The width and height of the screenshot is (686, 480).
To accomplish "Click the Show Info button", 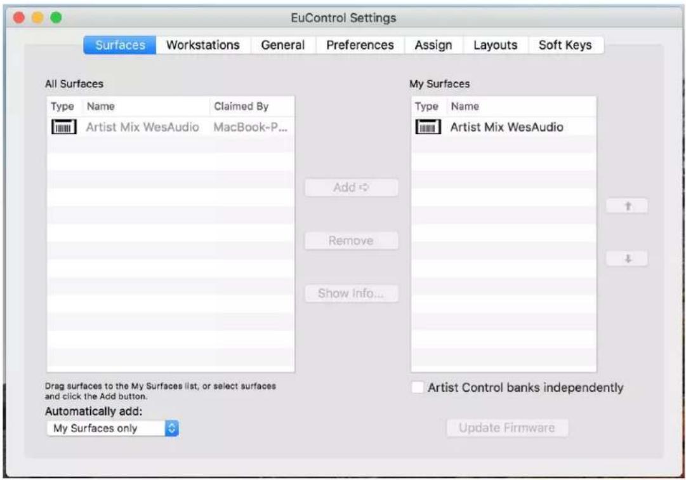I will [352, 293].
